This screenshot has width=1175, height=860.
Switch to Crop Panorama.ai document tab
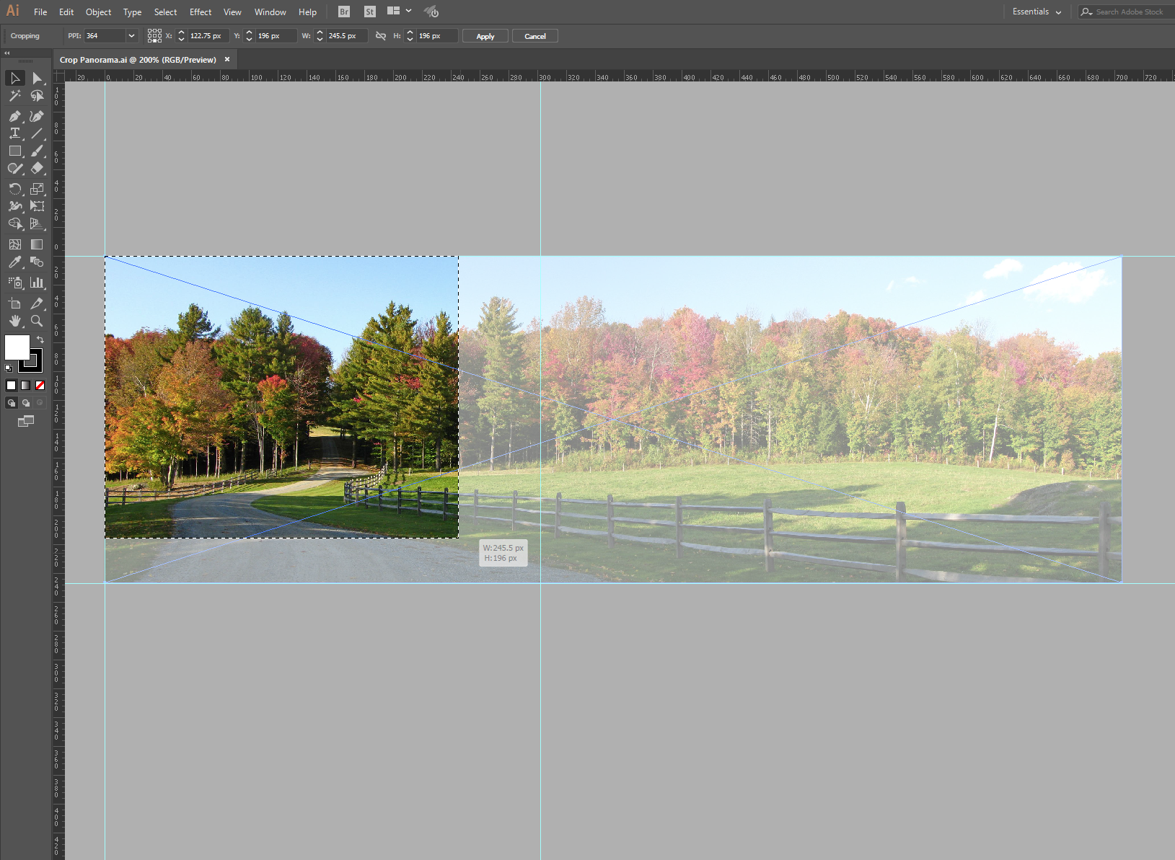(138, 60)
